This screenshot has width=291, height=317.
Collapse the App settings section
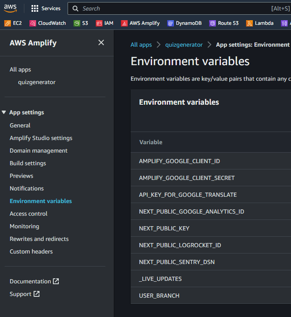4,112
